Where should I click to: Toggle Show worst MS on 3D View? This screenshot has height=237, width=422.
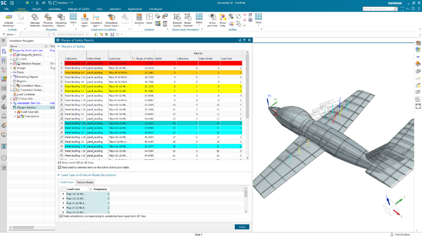coord(60,163)
